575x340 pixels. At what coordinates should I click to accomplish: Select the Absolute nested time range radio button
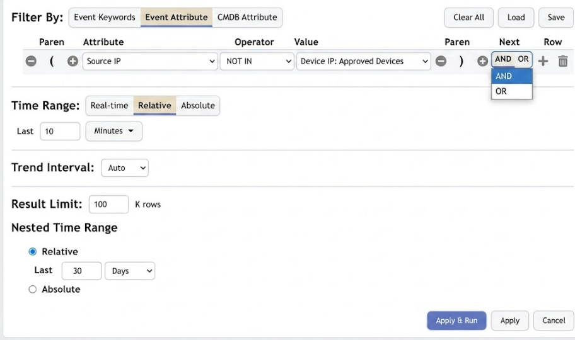tap(33, 290)
